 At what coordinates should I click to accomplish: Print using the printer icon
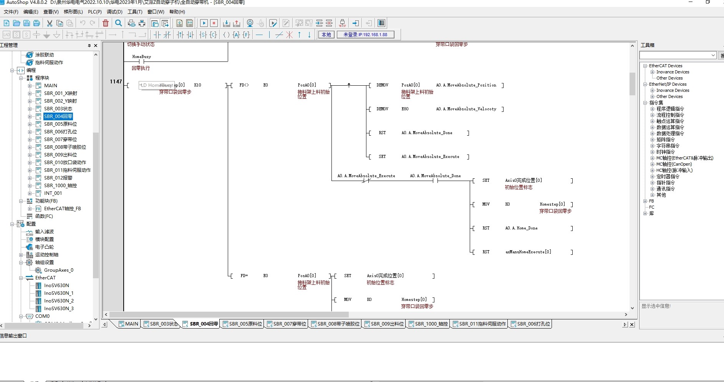[142, 23]
